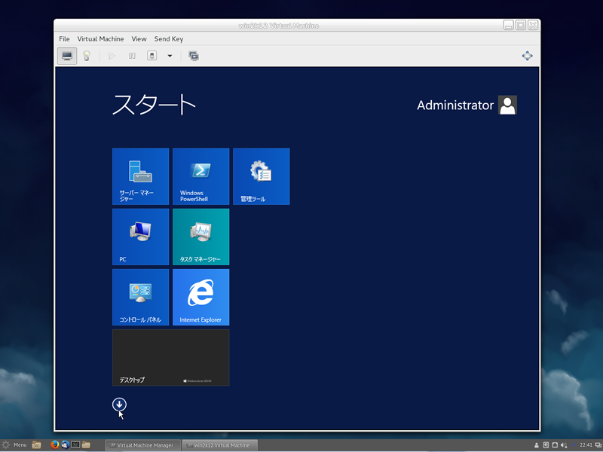Open the volume control in tray

point(564,445)
